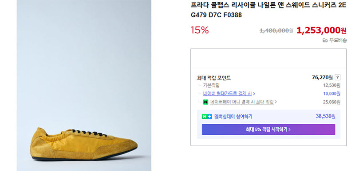Click the free shipping truck icon

pos(325,41)
